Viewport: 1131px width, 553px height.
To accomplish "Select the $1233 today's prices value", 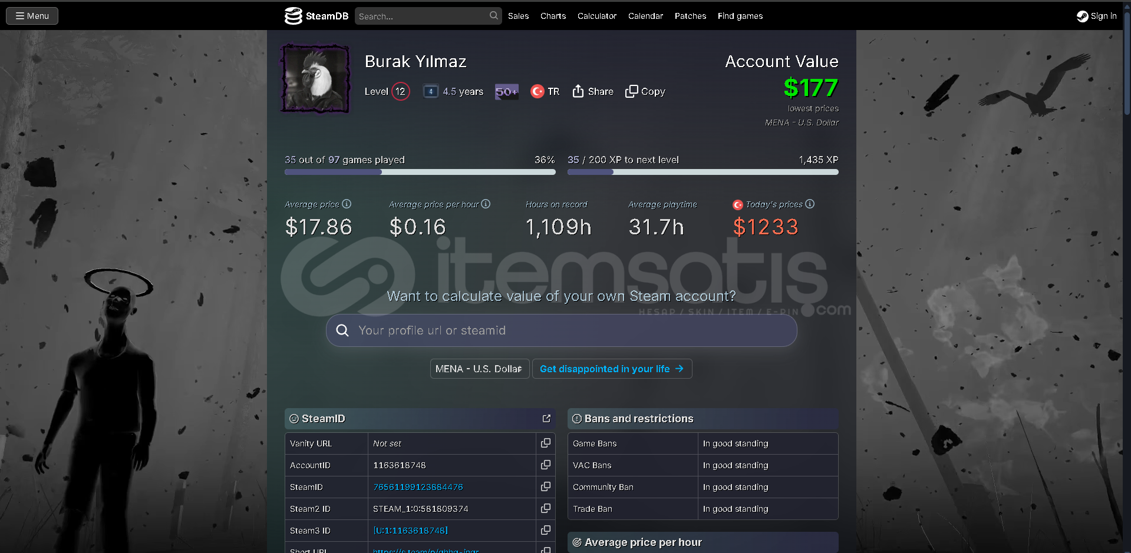I will click(766, 227).
